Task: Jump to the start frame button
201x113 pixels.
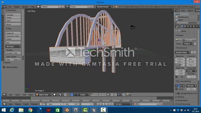Action: [98, 104]
